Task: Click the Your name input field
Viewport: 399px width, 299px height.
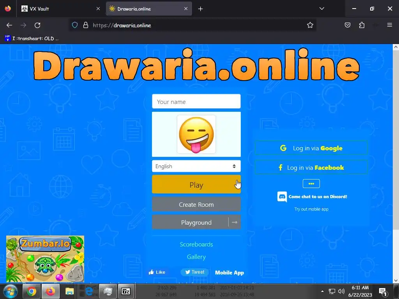Action: (x=196, y=102)
